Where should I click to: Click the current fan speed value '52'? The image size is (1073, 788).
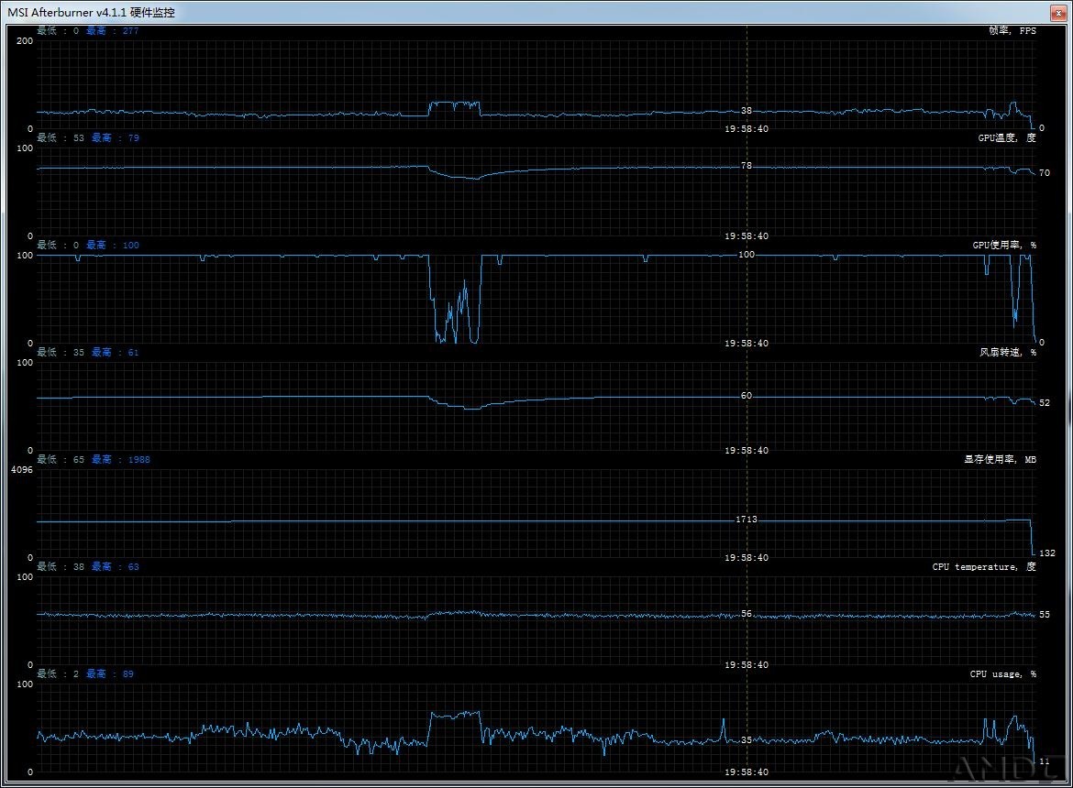coord(1045,403)
